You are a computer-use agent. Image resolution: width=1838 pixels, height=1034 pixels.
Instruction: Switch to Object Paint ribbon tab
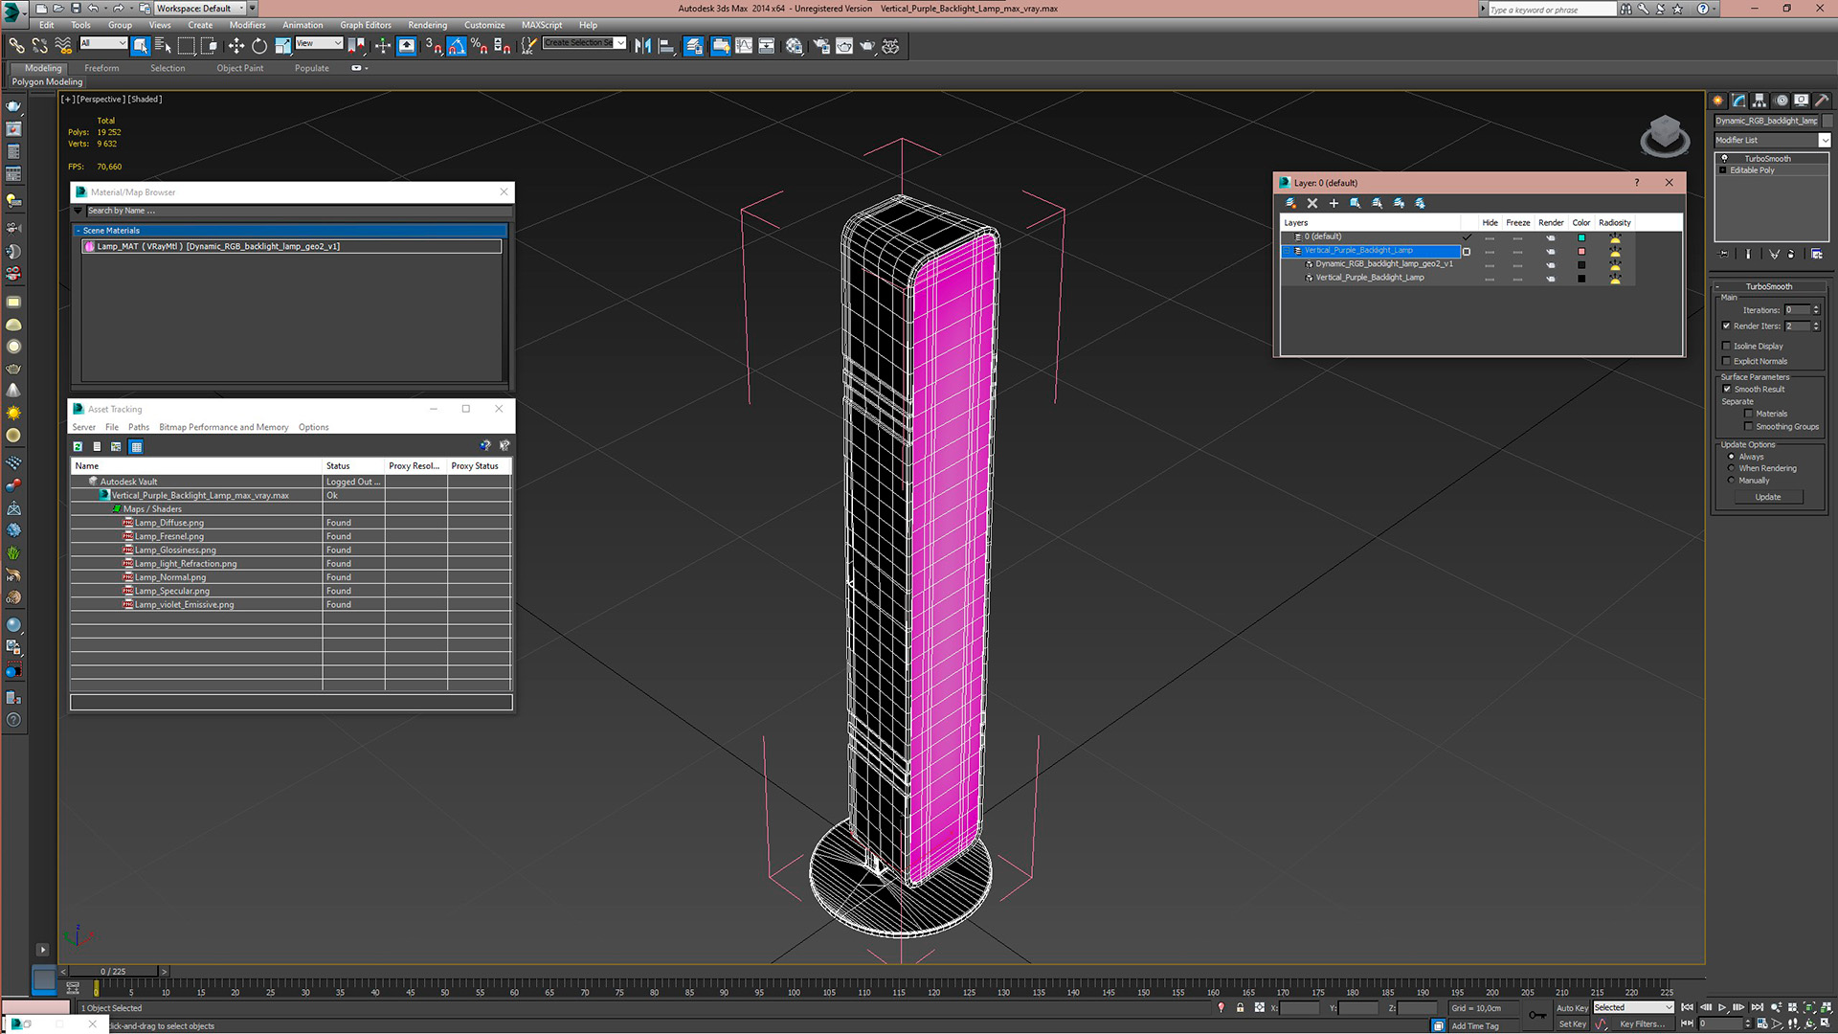239,68
